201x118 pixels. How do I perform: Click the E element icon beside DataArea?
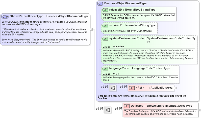[127, 106]
